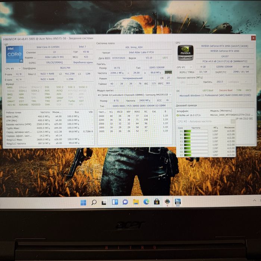Click the SSPEC value 'SRLCX/SRMAQ'
This screenshot has height=261, width=261.
[x=54, y=62]
